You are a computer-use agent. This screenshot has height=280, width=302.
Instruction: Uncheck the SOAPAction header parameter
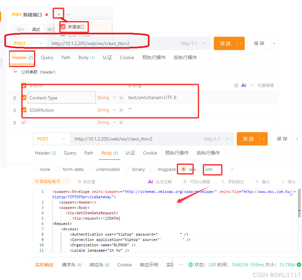pyautogui.click(x=24, y=110)
